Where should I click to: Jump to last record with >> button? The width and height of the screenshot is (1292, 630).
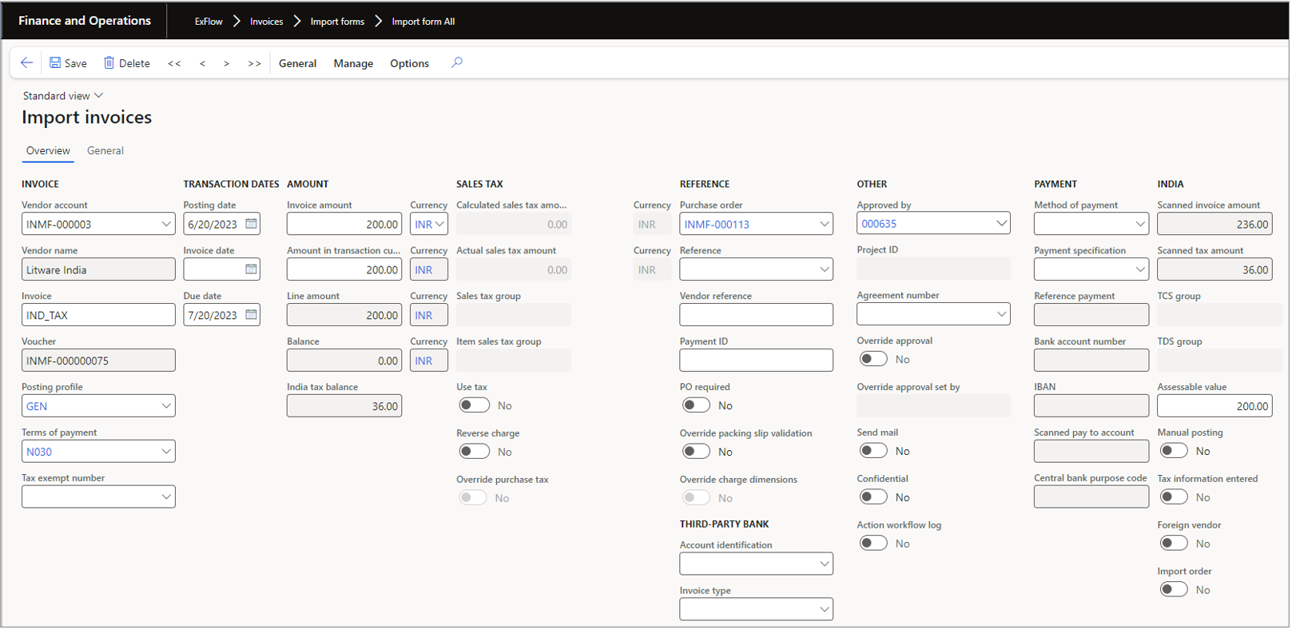tap(254, 64)
